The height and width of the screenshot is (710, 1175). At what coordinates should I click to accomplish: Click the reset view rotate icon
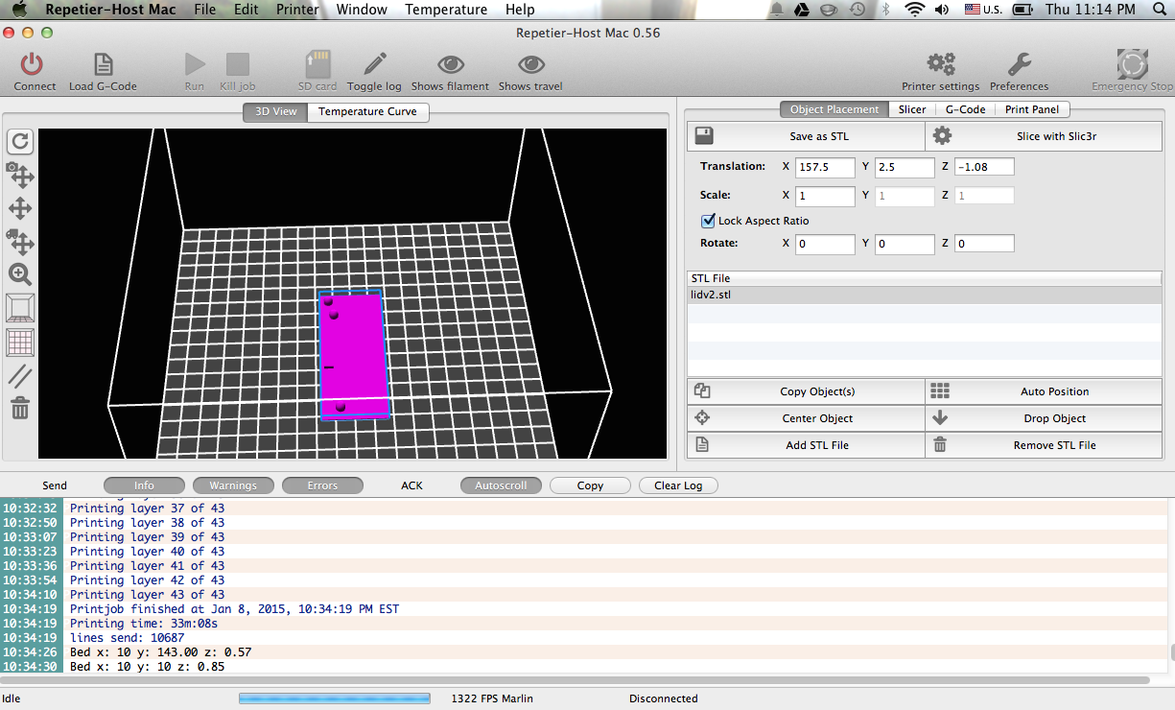click(20, 142)
